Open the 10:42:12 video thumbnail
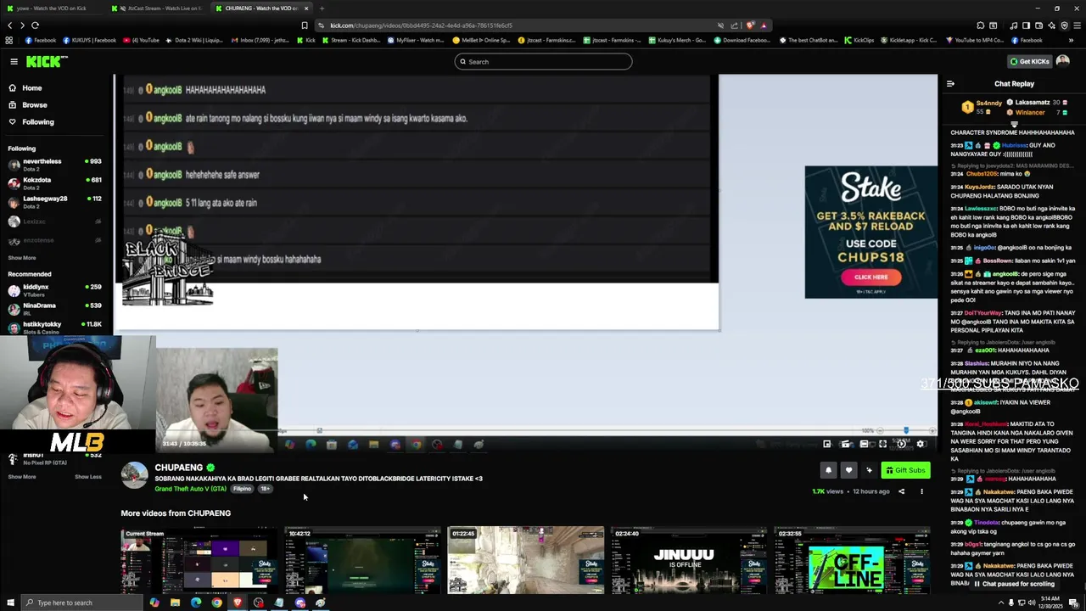Screen dimensions: 1086x611 [362, 560]
